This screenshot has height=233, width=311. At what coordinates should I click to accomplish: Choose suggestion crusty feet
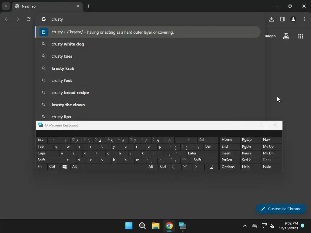[x=148, y=80]
